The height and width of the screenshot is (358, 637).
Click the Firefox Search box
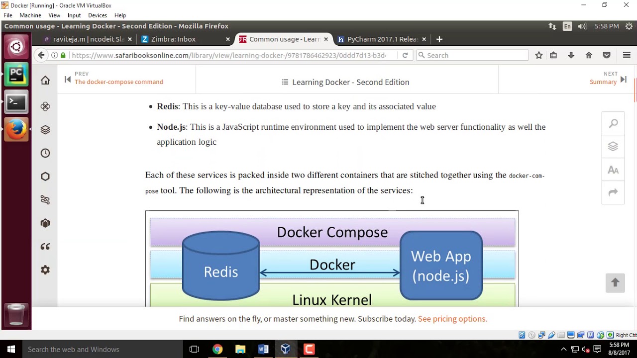click(x=472, y=55)
